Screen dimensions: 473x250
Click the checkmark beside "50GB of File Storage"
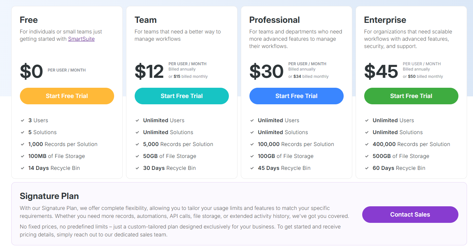pyautogui.click(x=137, y=156)
